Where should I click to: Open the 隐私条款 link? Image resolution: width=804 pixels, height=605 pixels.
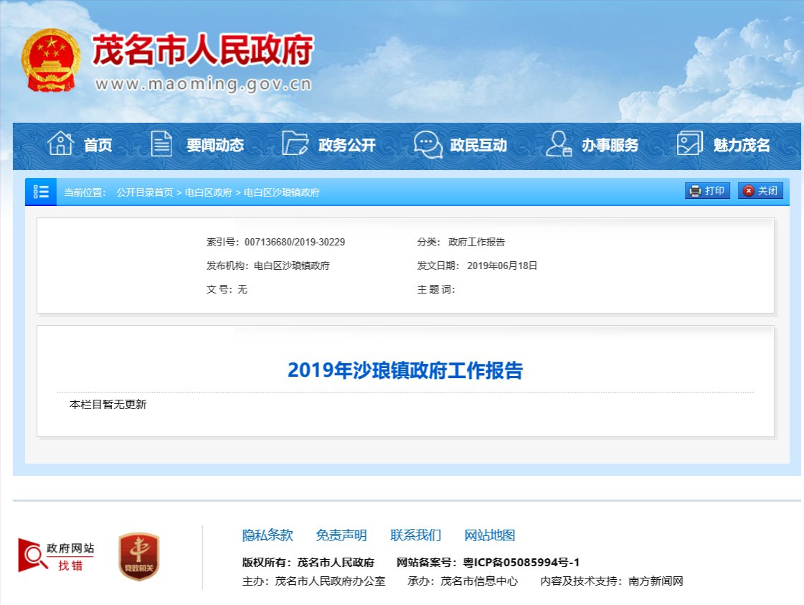pyautogui.click(x=265, y=535)
